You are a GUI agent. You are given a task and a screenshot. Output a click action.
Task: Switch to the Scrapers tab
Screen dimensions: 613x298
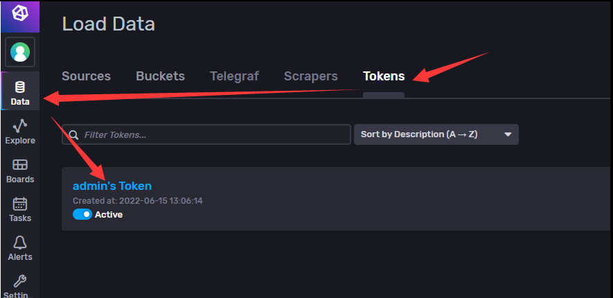click(x=311, y=76)
